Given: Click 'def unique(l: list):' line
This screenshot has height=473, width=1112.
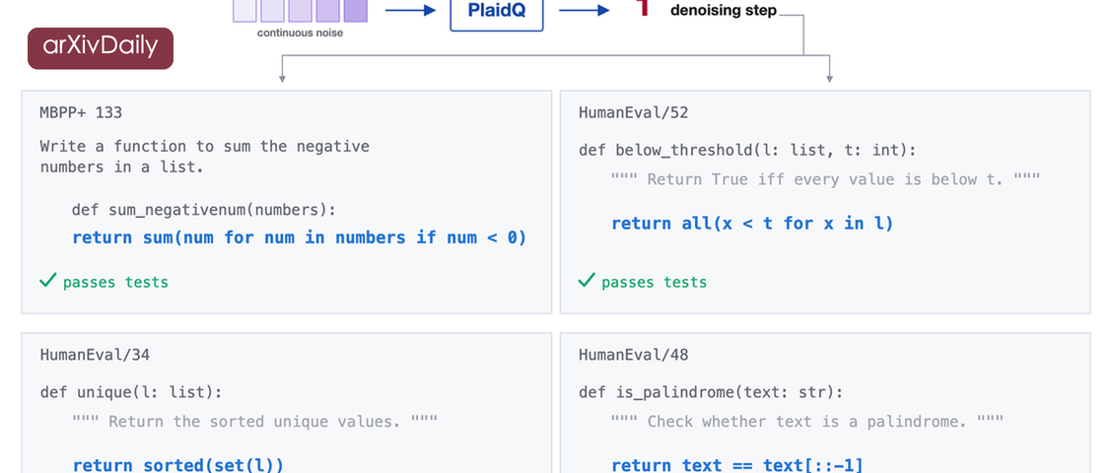Looking at the screenshot, I should tap(130, 392).
